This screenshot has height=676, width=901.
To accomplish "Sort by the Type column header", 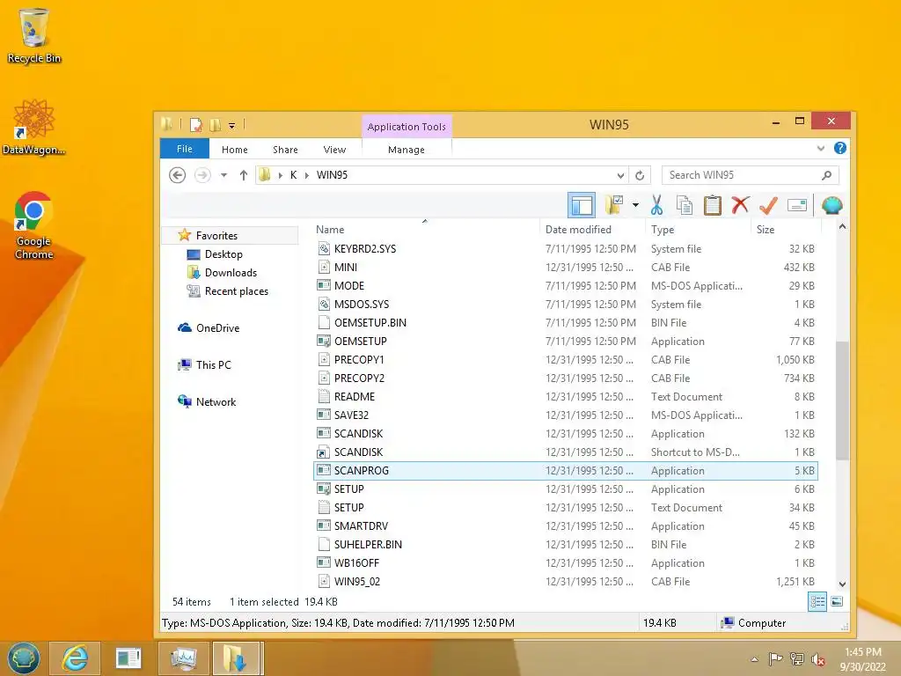I will 663,230.
